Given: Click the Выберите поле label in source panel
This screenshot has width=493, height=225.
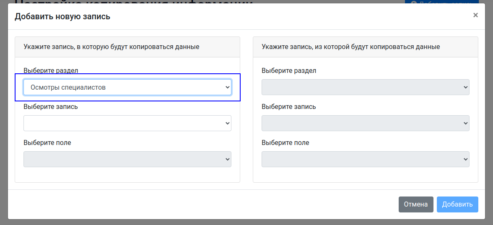Looking at the screenshot, I should pos(285,142).
